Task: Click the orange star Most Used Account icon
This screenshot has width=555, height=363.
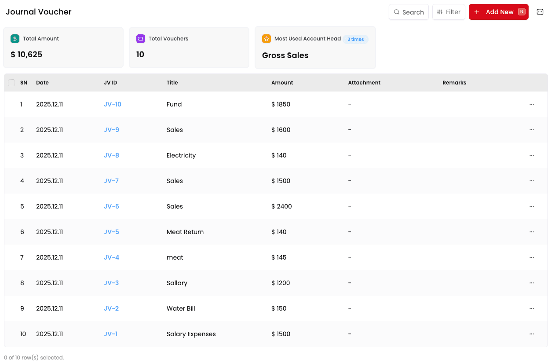Action: pyautogui.click(x=267, y=39)
